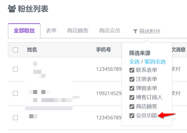Uncheck the 联系表单 checkbox
This screenshot has height=133, width=187.
coord(132,70)
